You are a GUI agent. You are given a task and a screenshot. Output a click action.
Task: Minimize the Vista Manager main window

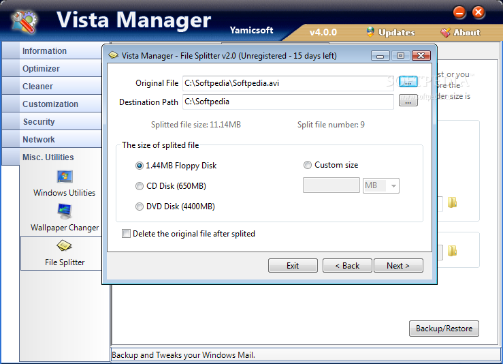[x=459, y=13]
